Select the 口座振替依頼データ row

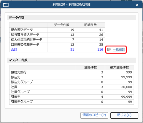tap(57, 45)
